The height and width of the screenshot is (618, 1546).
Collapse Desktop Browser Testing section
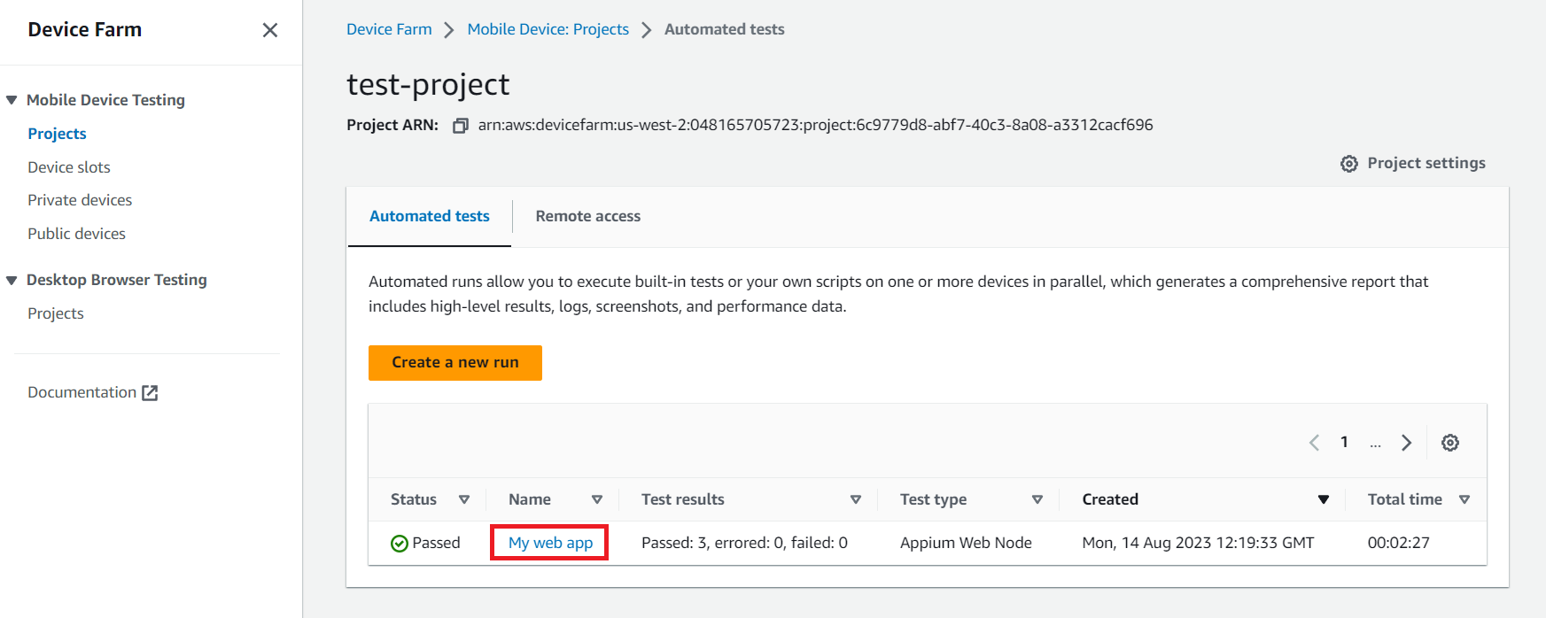[12, 281]
